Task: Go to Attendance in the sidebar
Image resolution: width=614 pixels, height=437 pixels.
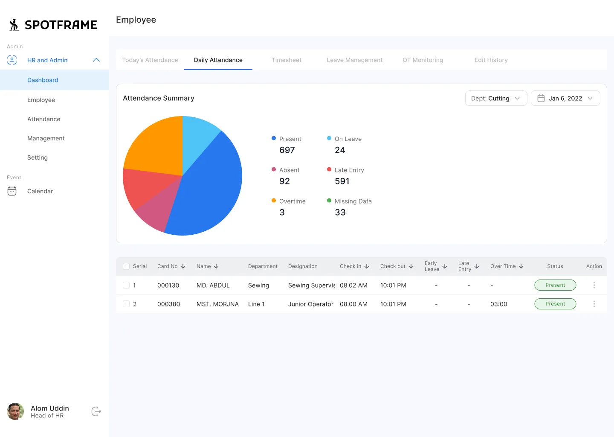Action: coord(43,119)
